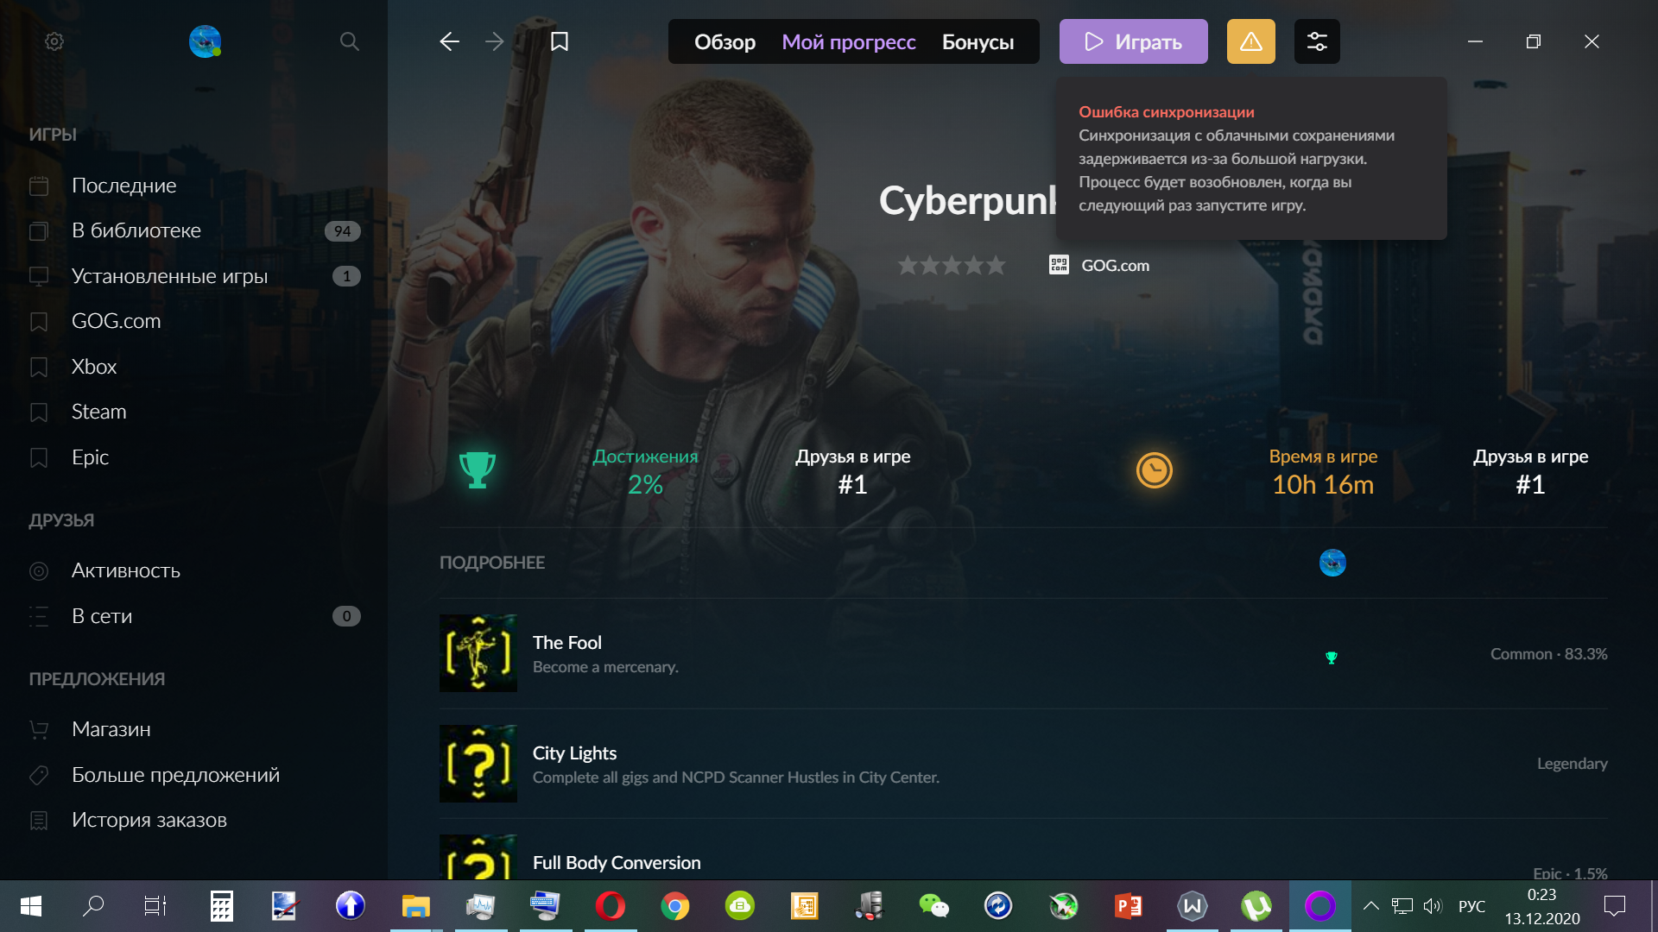Open Chrome from the taskbar

coord(674,906)
